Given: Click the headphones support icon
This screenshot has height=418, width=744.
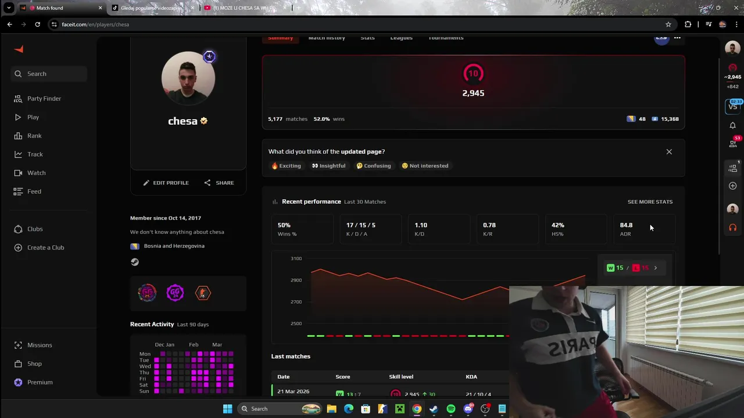Looking at the screenshot, I should point(732,228).
